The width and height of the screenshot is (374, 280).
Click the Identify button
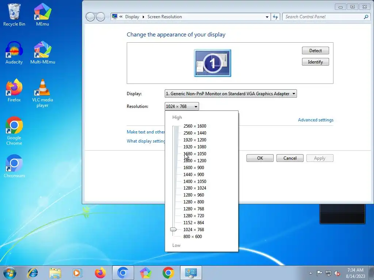[315, 62]
